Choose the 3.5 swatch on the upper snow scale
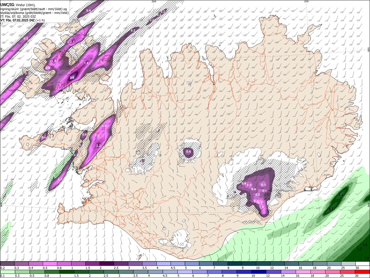 [149, 264]
